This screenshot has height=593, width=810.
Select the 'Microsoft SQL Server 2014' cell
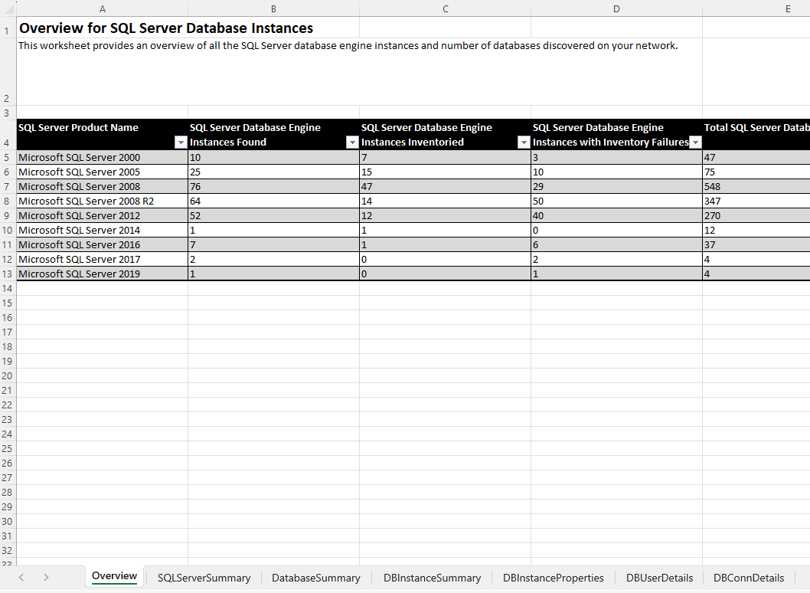[103, 230]
